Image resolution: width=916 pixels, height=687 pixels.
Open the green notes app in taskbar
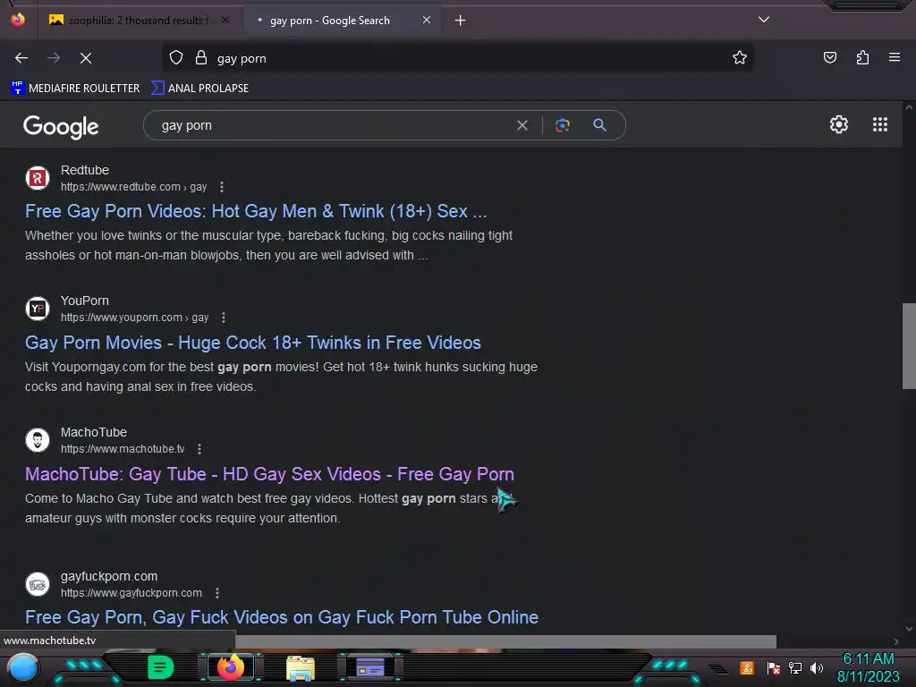[x=161, y=667]
